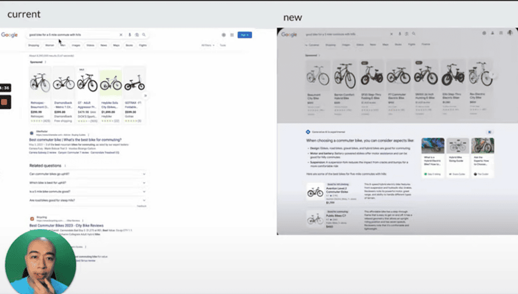Show more sponsored products, current layout arrow

[145, 96]
